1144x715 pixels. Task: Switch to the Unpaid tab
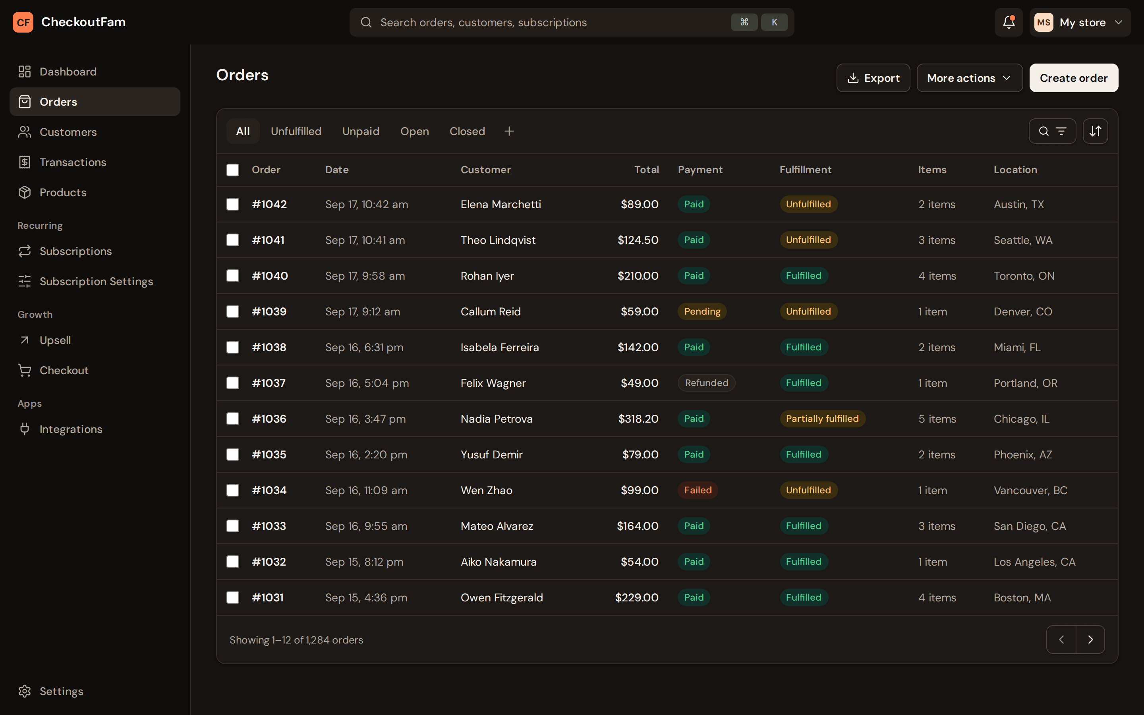point(361,131)
